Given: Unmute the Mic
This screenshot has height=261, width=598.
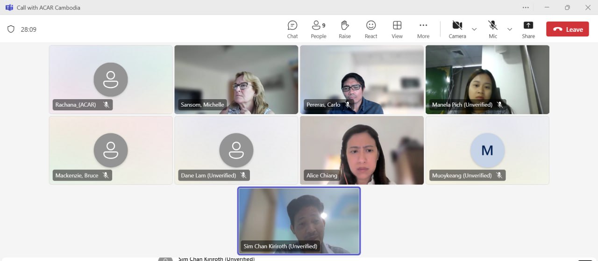Looking at the screenshot, I should point(493,29).
